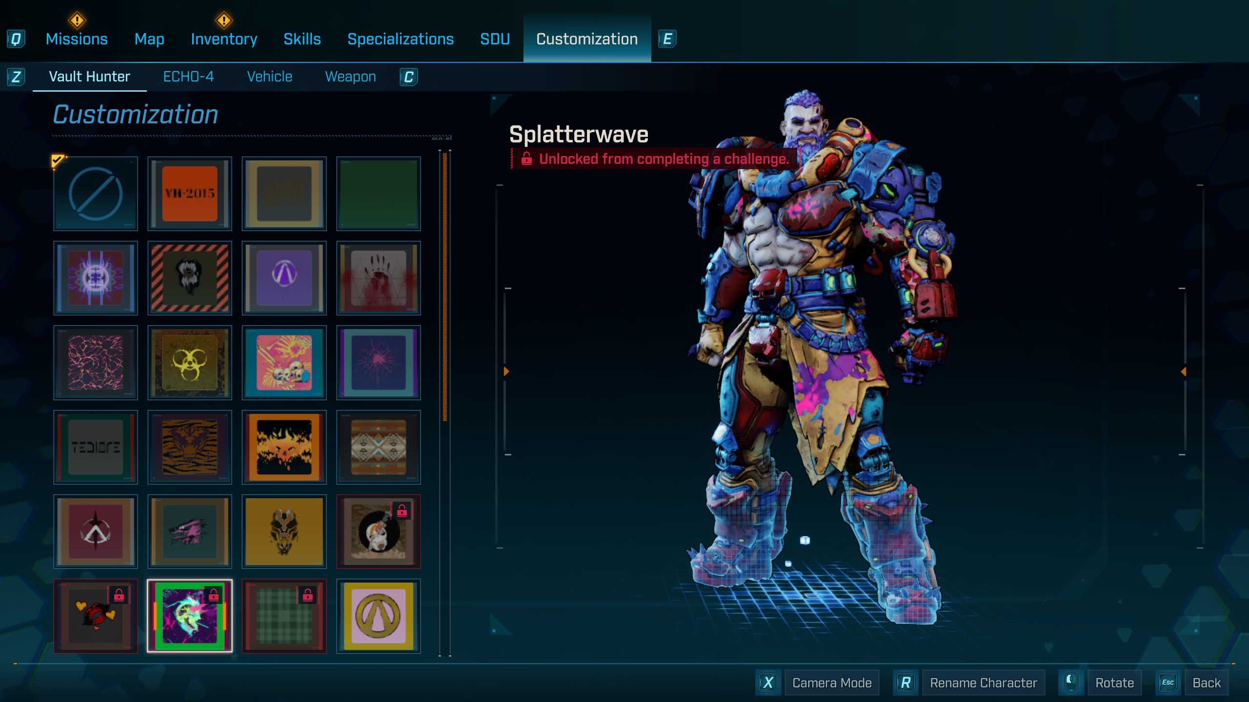Switch to the Weapon sub-tab
The height and width of the screenshot is (702, 1249).
[350, 77]
